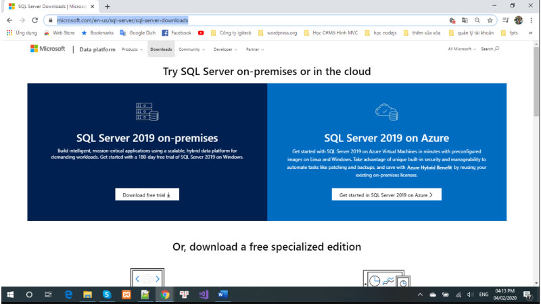Open the Windows Start menu
The image size is (541, 304).
pos(10,295)
